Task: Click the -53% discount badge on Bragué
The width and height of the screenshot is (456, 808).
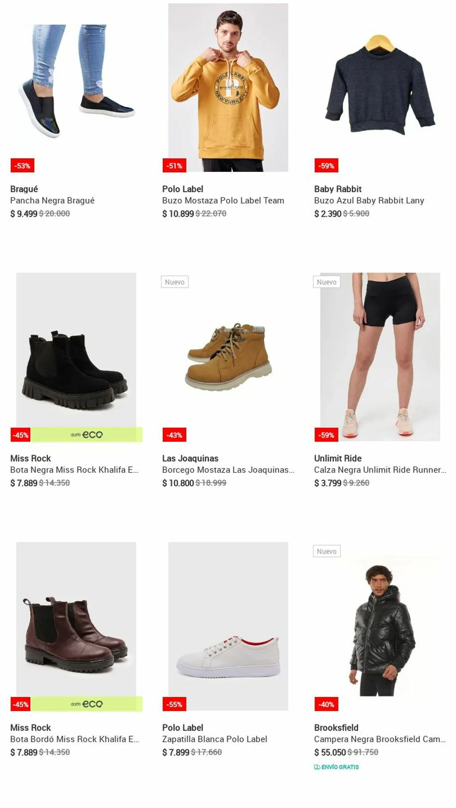Action: pos(22,165)
